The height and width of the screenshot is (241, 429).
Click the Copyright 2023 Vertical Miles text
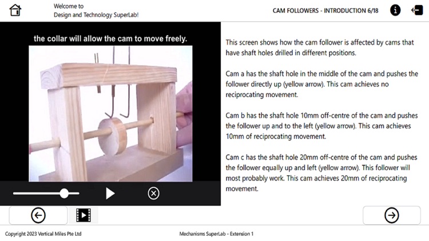pyautogui.click(x=43, y=234)
